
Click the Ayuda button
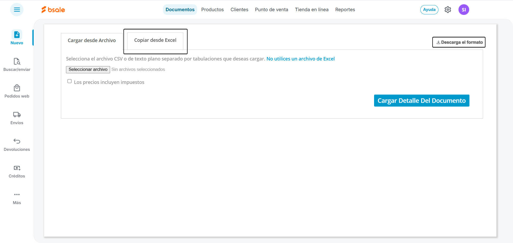[429, 10]
